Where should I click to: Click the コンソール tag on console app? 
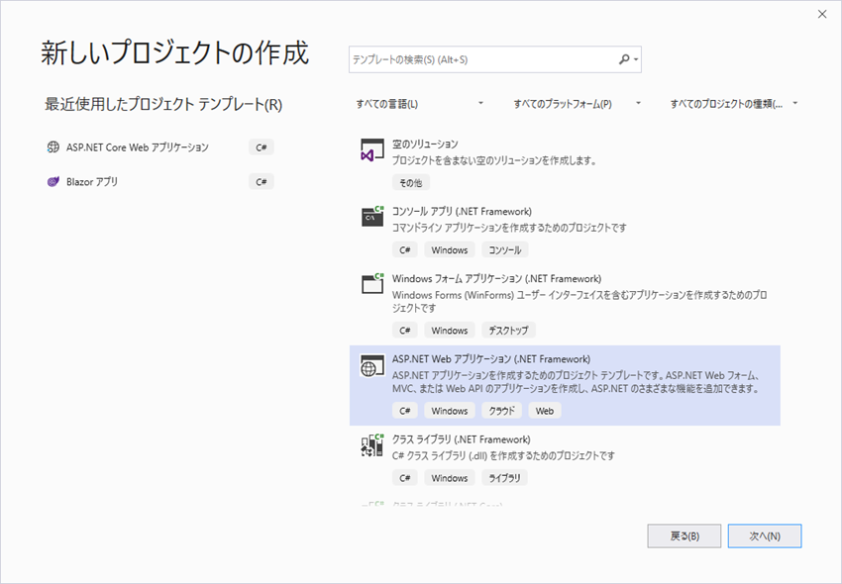pyautogui.click(x=505, y=249)
